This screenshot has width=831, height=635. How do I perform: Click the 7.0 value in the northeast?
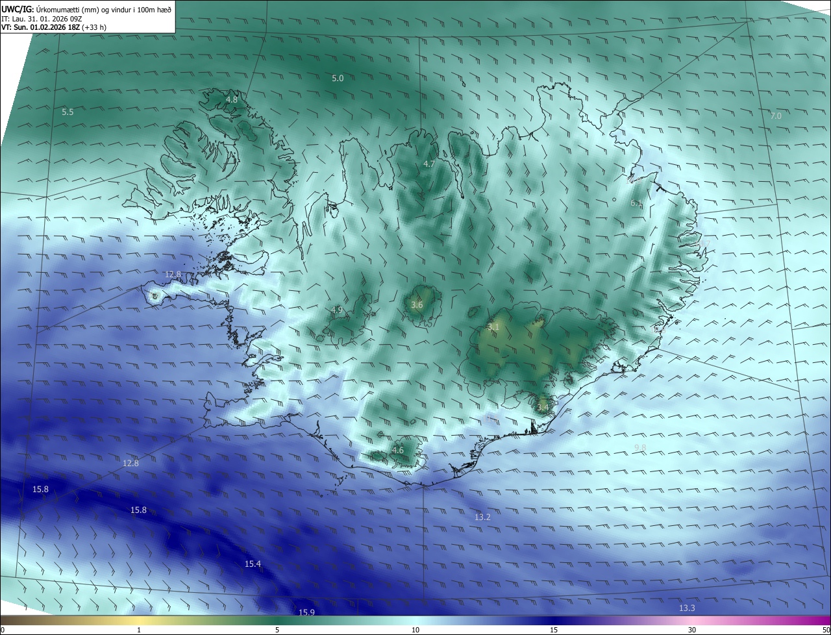pyautogui.click(x=776, y=116)
